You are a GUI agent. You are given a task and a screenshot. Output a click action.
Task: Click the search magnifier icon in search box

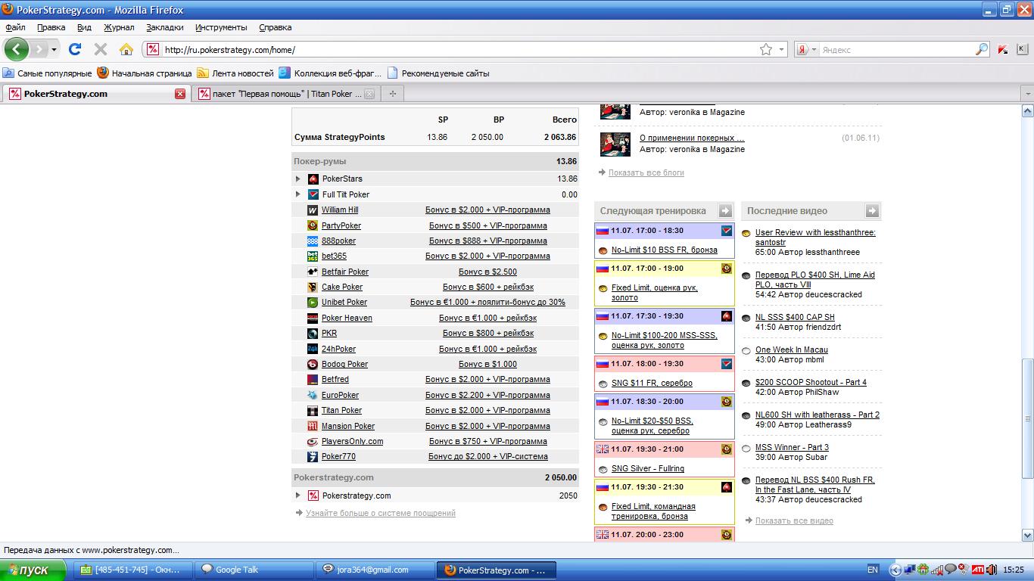coord(982,49)
